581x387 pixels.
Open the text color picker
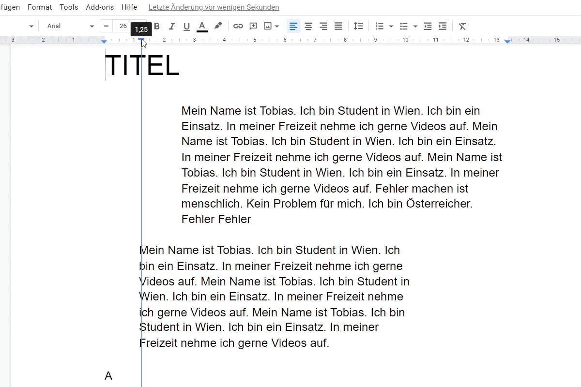coord(202,26)
